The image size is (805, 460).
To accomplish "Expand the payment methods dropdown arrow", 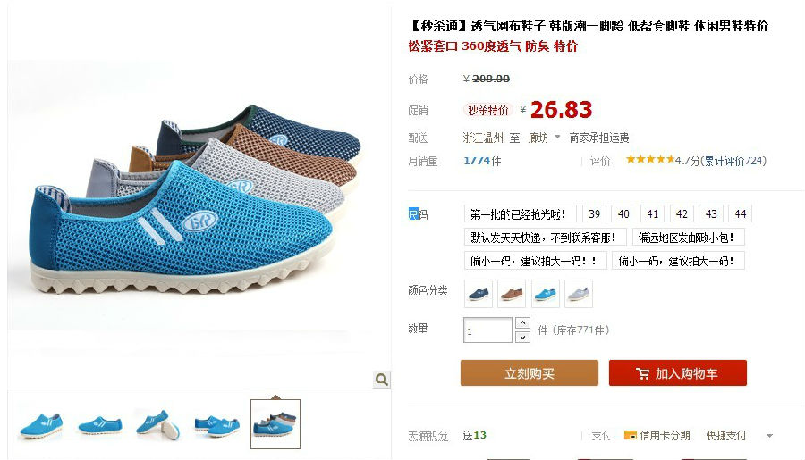I will (769, 436).
